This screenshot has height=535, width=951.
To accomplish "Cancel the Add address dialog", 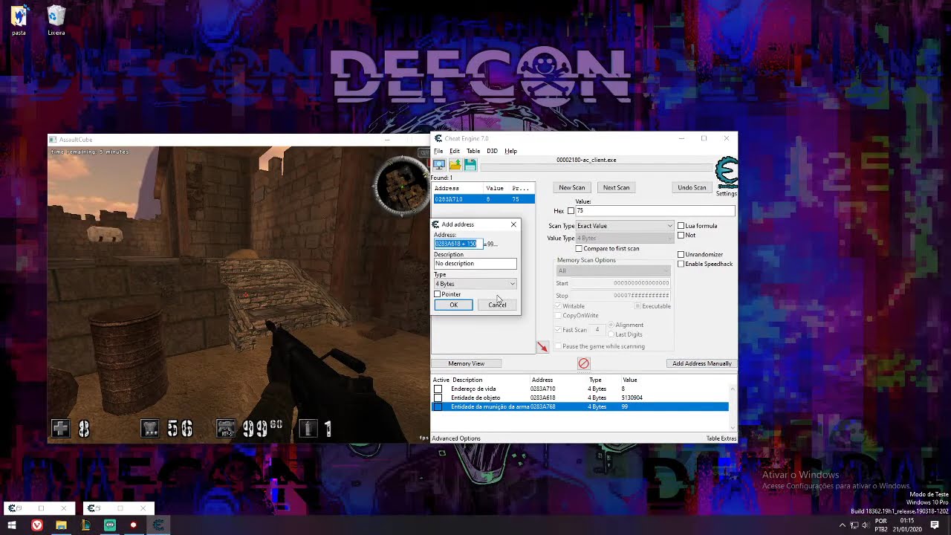I will coord(497,305).
